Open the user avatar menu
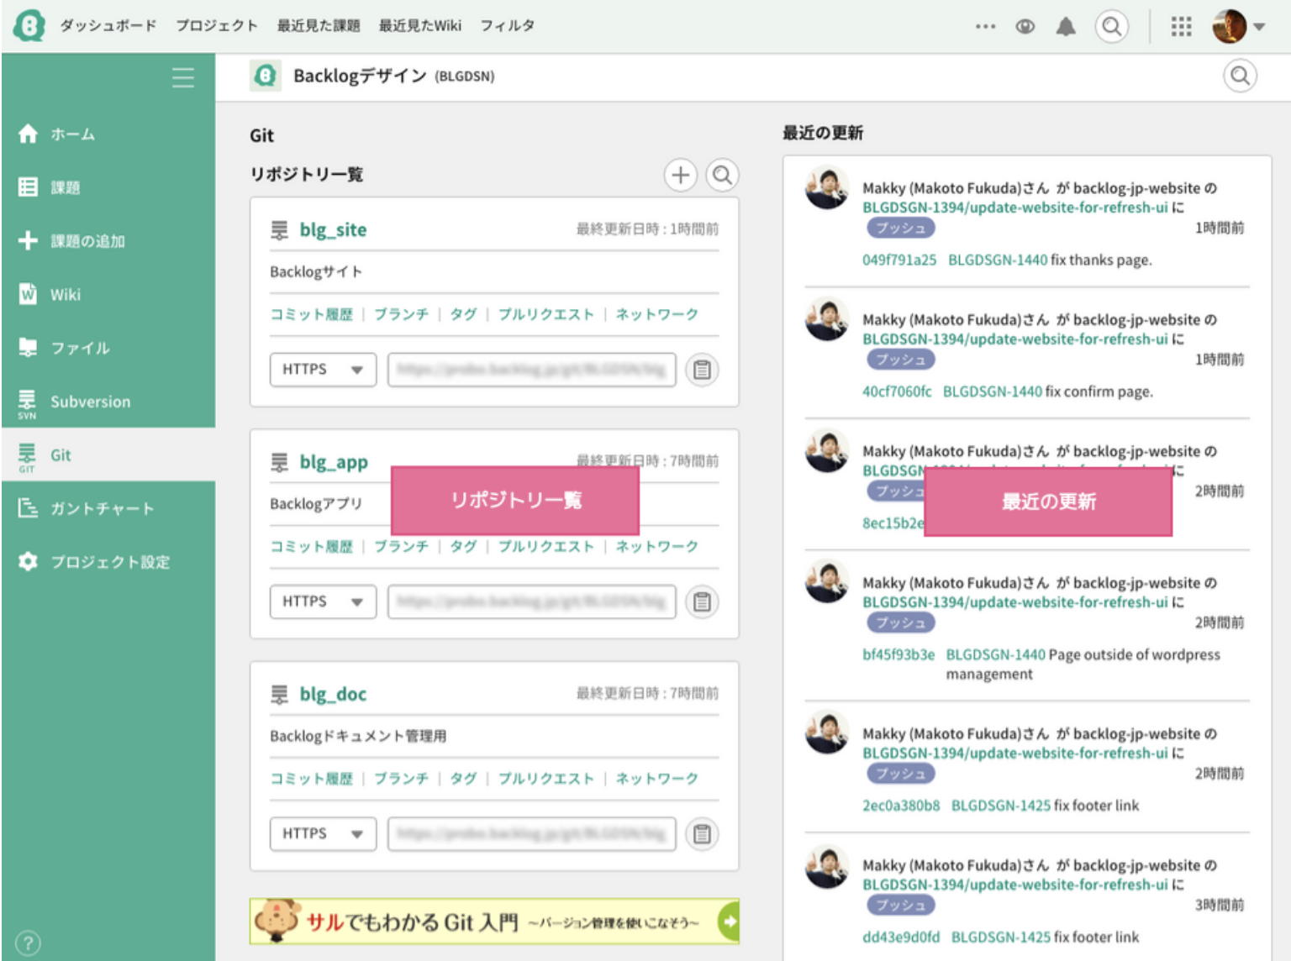1291x961 pixels. tap(1238, 26)
